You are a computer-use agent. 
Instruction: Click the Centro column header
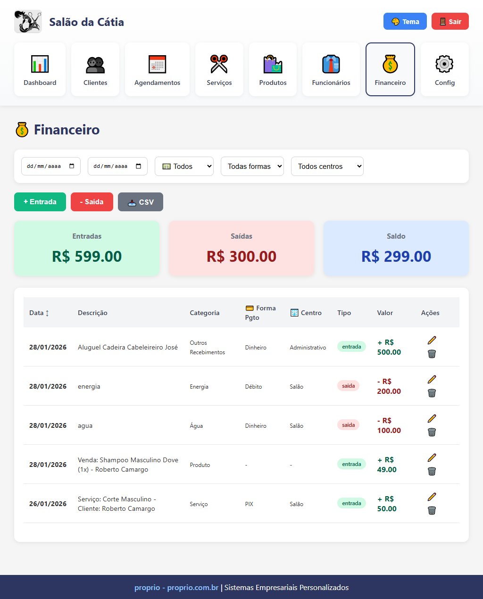(306, 313)
